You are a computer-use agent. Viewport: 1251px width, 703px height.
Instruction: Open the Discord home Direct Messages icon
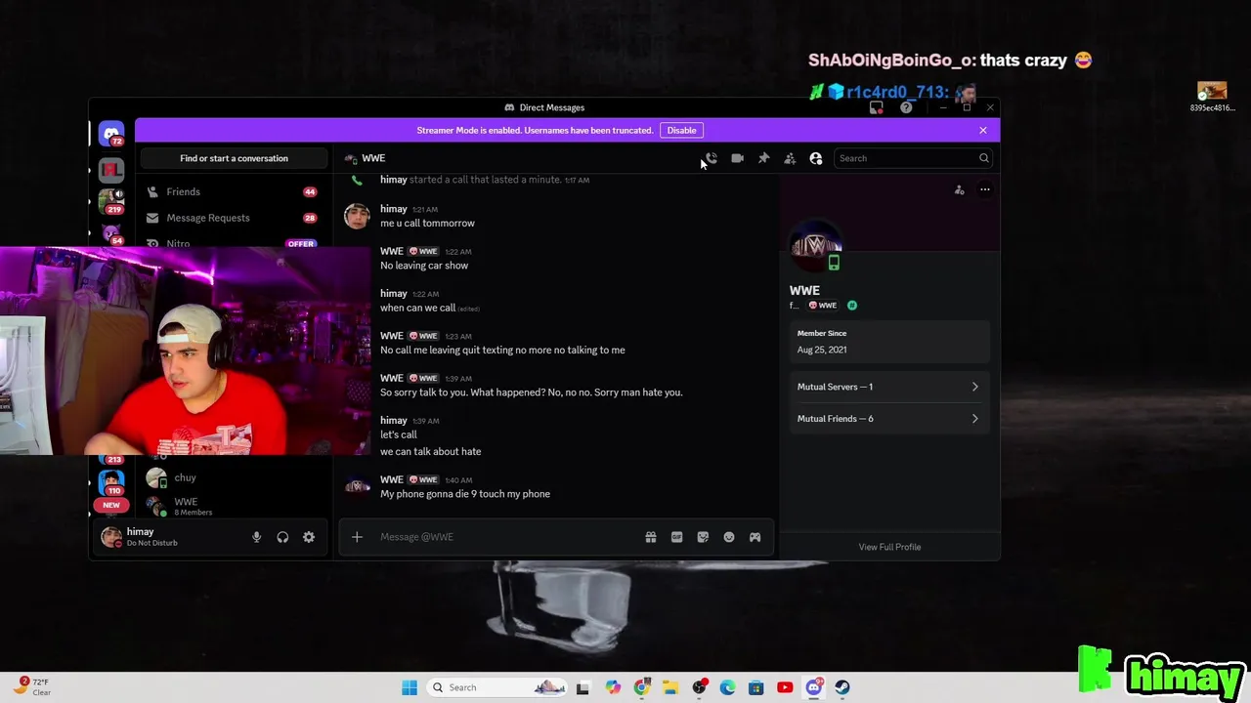pyautogui.click(x=111, y=134)
